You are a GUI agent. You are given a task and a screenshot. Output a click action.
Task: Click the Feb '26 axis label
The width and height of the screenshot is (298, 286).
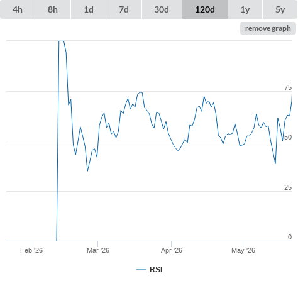31,250
